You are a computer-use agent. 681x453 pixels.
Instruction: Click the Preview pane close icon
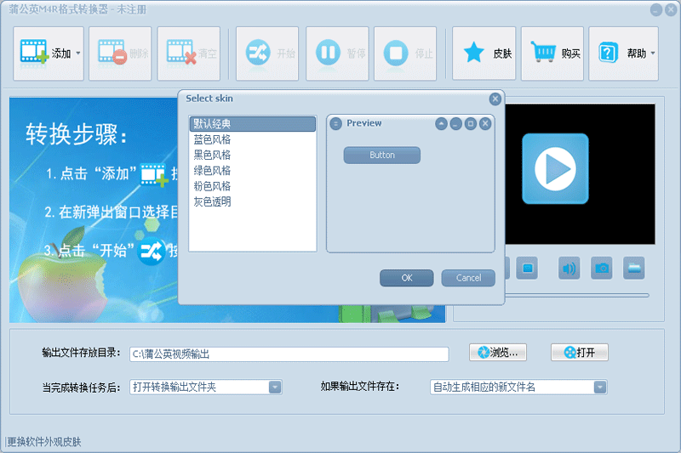485,124
